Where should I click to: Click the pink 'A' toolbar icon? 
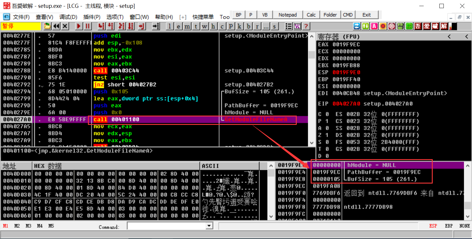coord(374,26)
